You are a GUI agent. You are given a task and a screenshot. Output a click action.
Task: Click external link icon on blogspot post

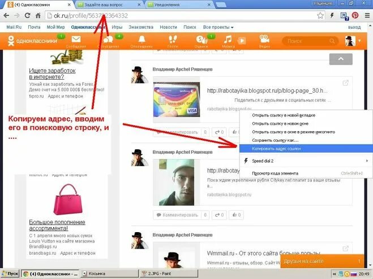tap(345, 83)
